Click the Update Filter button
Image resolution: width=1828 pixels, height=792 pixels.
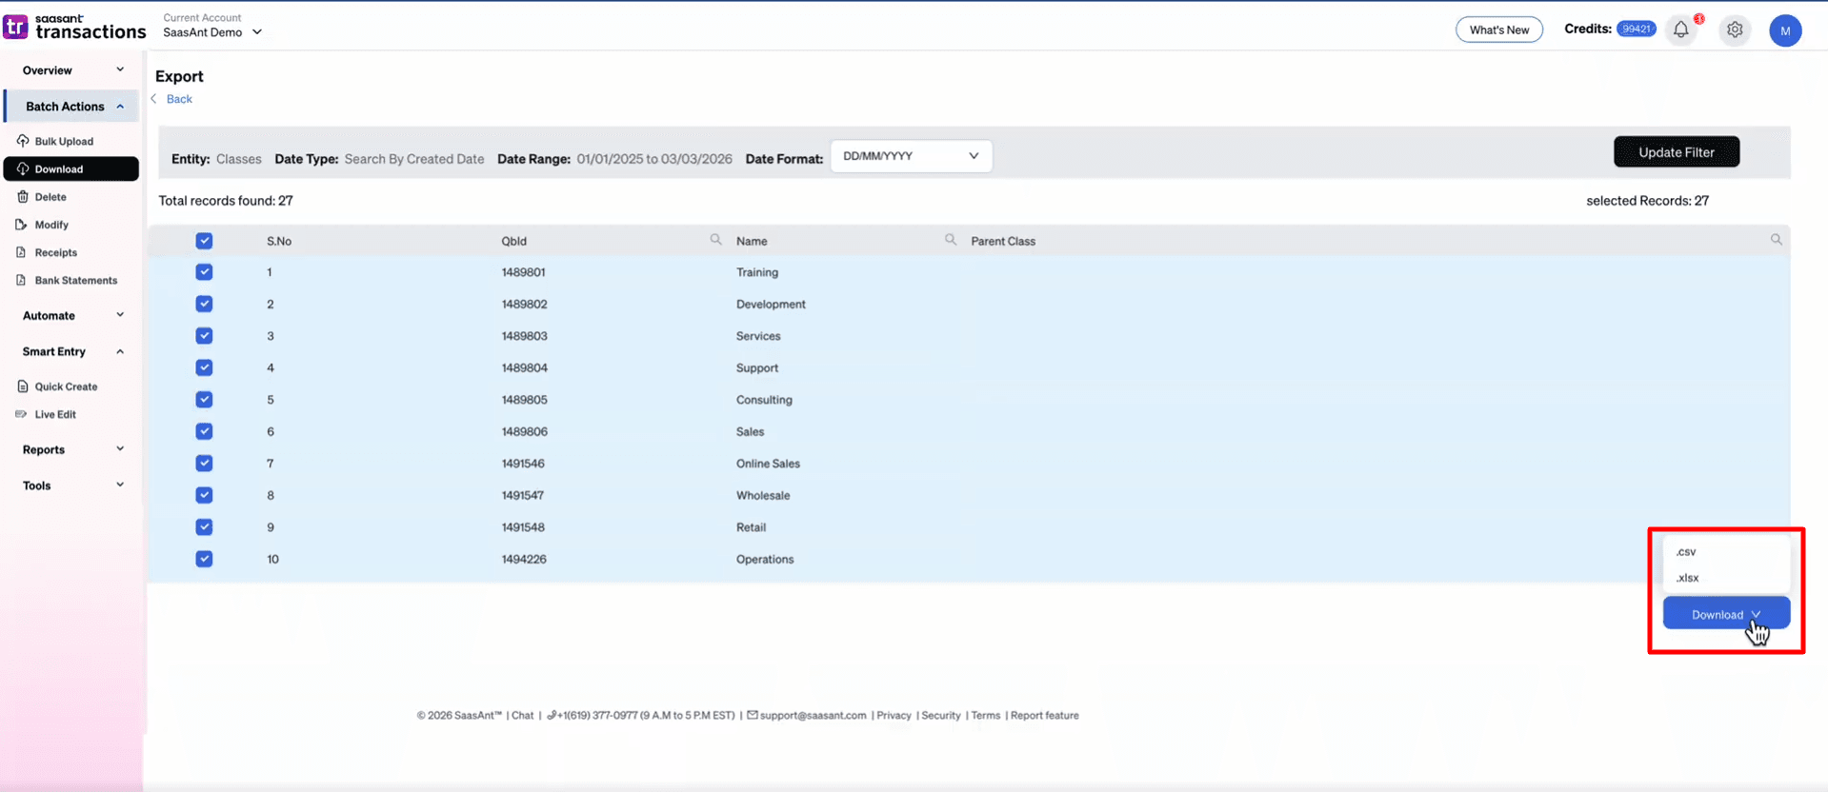click(1676, 152)
